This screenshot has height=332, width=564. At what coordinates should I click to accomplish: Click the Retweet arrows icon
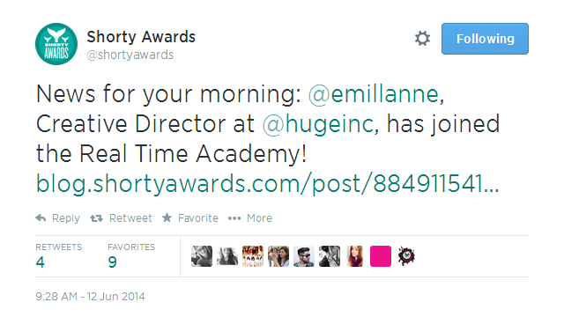tap(96, 218)
